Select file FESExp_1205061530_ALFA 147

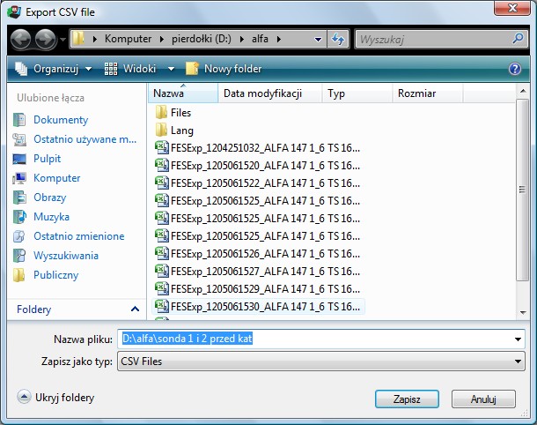258,306
